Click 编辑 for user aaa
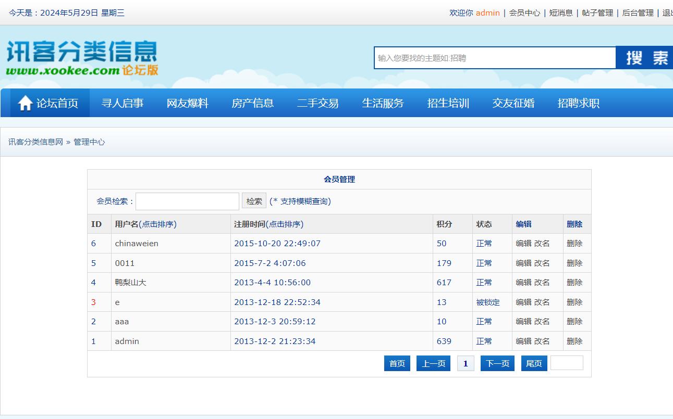The height and width of the screenshot is (419, 673). 524,322
